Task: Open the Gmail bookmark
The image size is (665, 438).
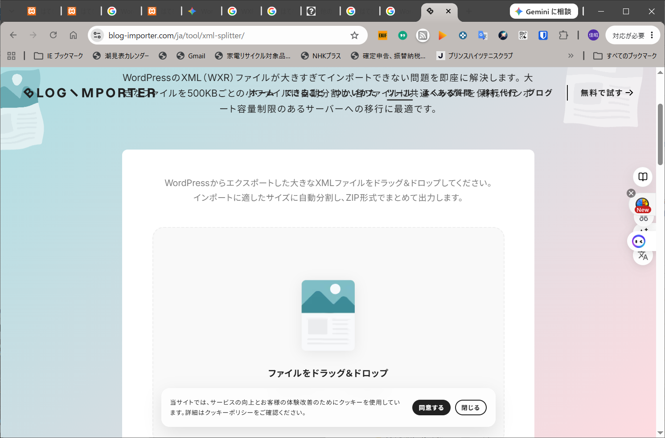Action: (191, 56)
